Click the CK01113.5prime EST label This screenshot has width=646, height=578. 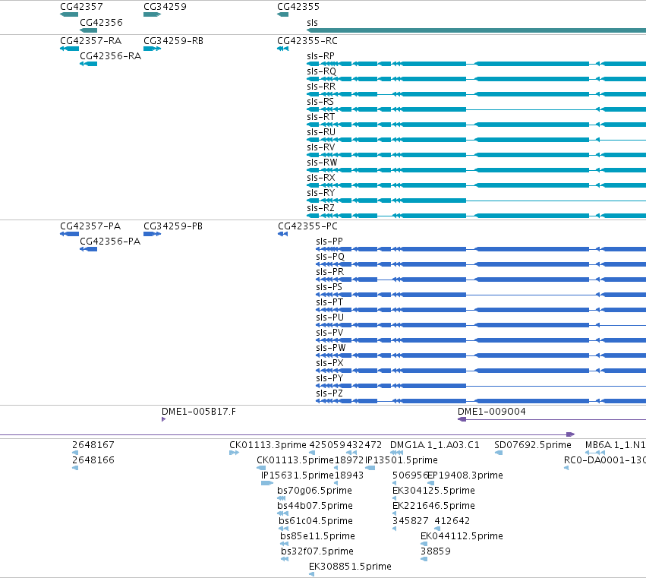(x=295, y=460)
